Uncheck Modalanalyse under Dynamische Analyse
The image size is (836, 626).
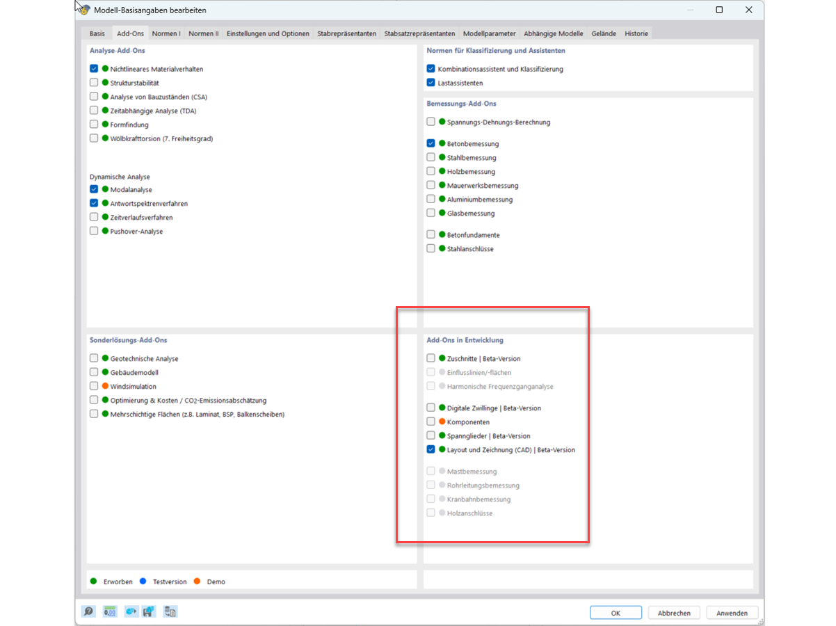tap(94, 188)
